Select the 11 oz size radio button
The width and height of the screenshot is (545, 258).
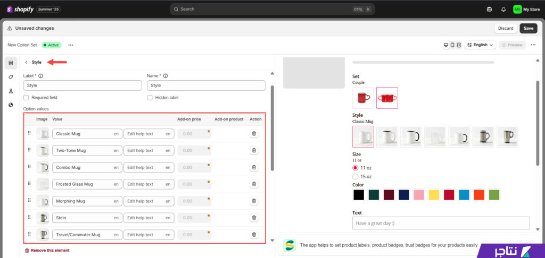pyautogui.click(x=355, y=168)
